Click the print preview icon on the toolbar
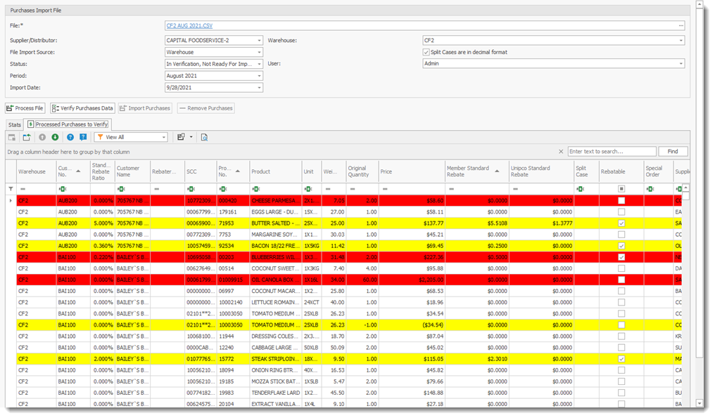This screenshot has height=418, width=715. pos(203,137)
